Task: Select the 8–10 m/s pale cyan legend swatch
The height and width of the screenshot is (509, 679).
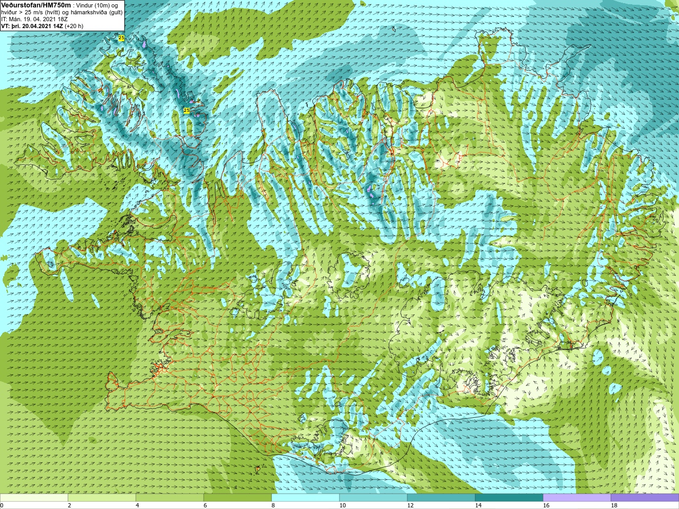Action: point(306,497)
